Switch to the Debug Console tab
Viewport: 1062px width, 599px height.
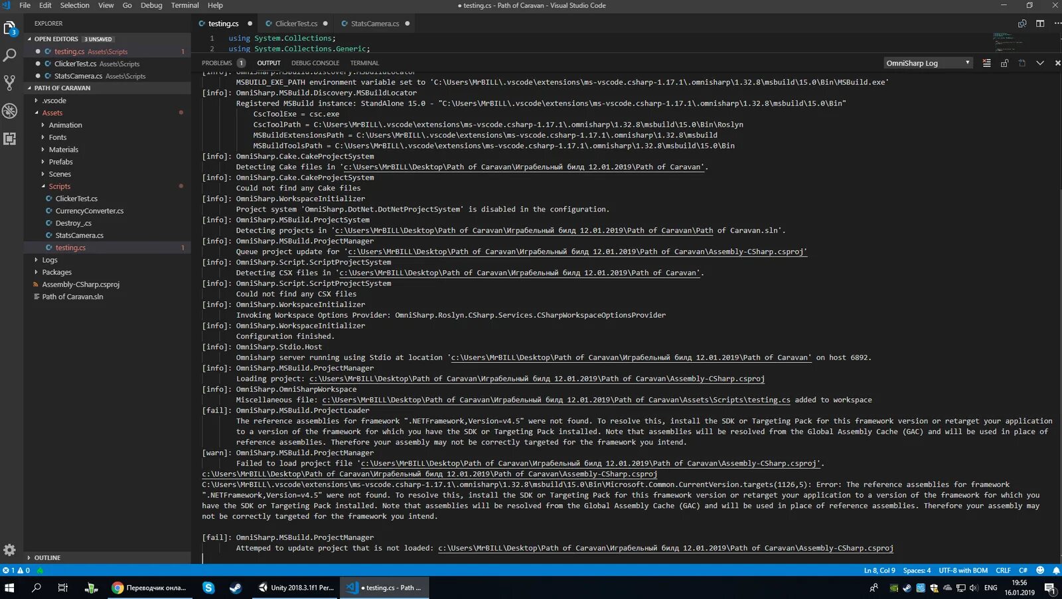click(315, 63)
